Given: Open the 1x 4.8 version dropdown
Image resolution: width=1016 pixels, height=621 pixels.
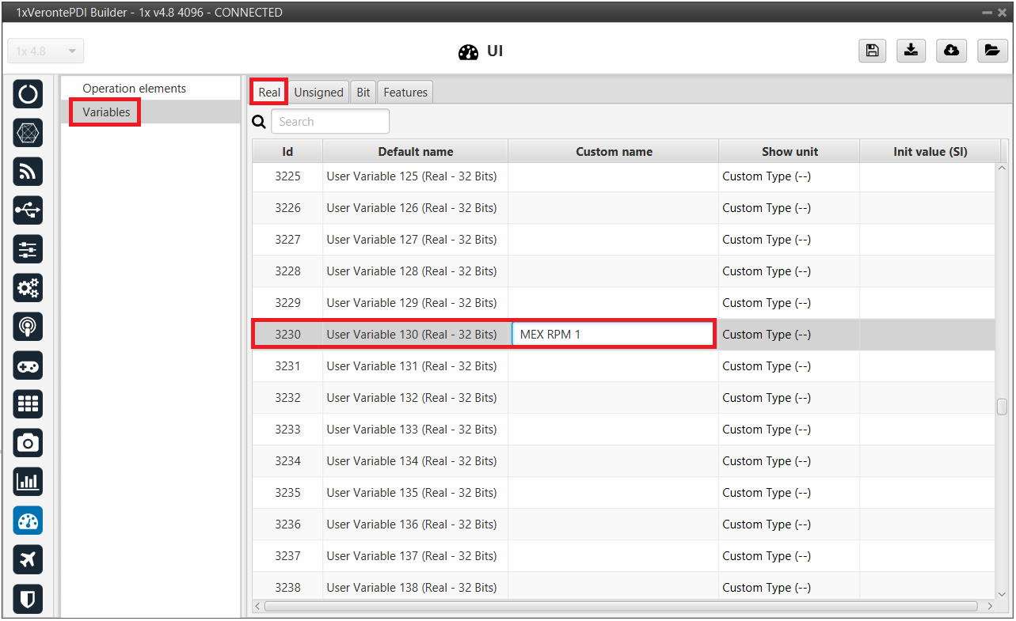Looking at the screenshot, I should 46,51.
